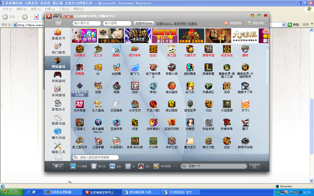Open the 棋牌对战 category
This screenshot has height=196, width=314.
(x=58, y=120)
